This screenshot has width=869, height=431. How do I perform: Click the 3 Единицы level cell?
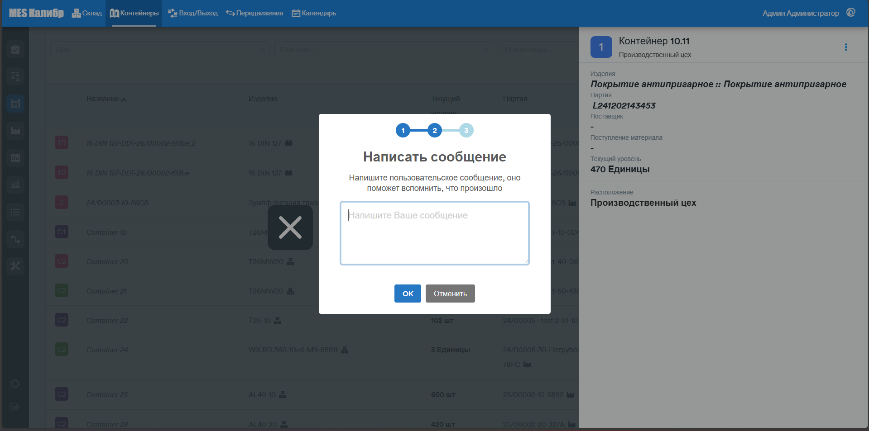[x=450, y=350]
